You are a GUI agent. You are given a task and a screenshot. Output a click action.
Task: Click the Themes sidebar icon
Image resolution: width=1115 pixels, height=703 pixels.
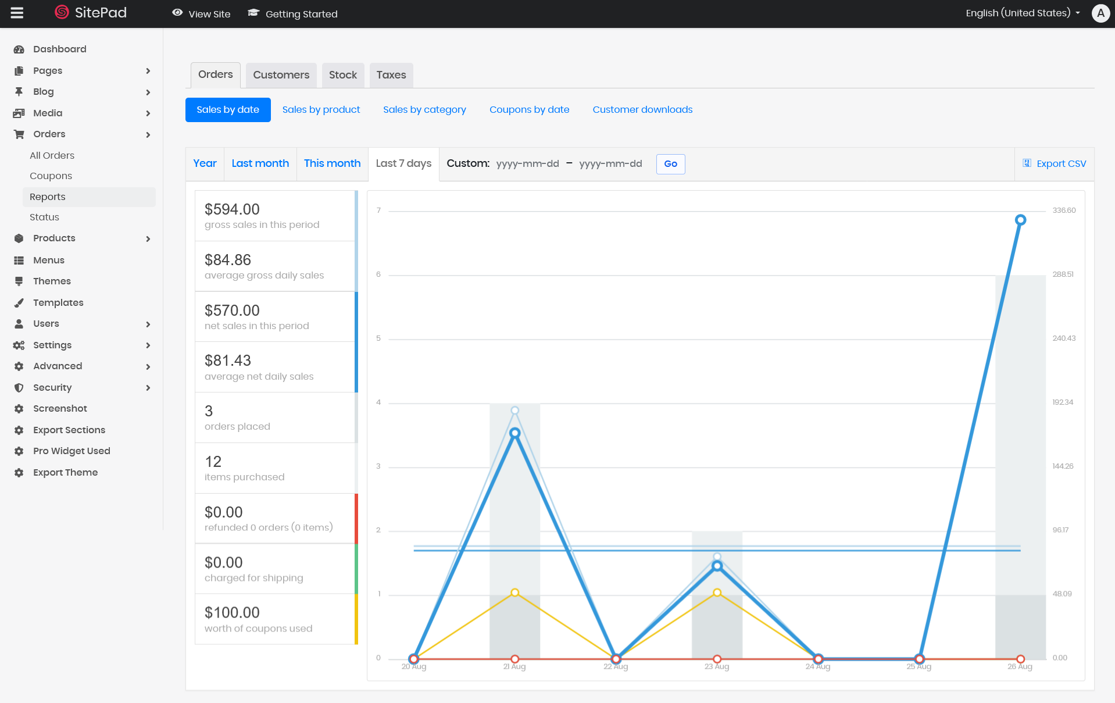[19, 281]
